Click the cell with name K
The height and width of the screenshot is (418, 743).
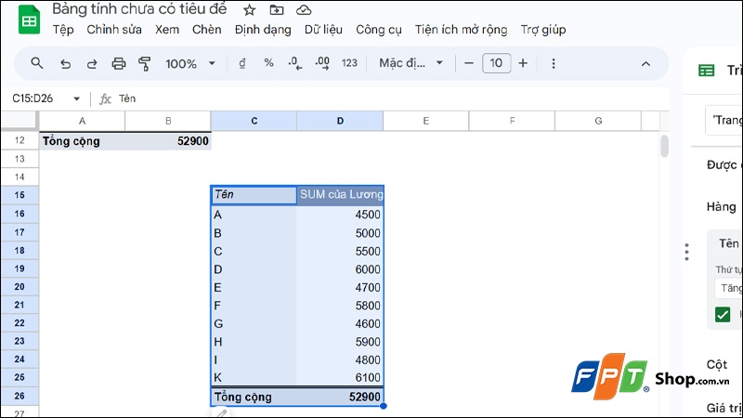coord(254,378)
